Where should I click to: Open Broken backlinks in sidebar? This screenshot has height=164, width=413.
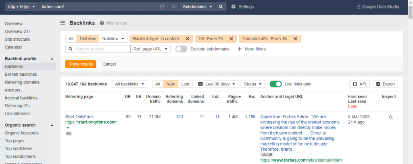pos(21,75)
